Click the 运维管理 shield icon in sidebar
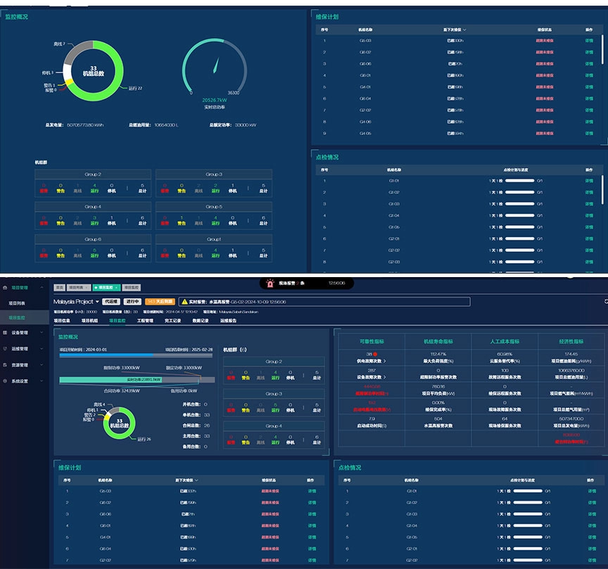The width and height of the screenshot is (608, 569). [5, 349]
